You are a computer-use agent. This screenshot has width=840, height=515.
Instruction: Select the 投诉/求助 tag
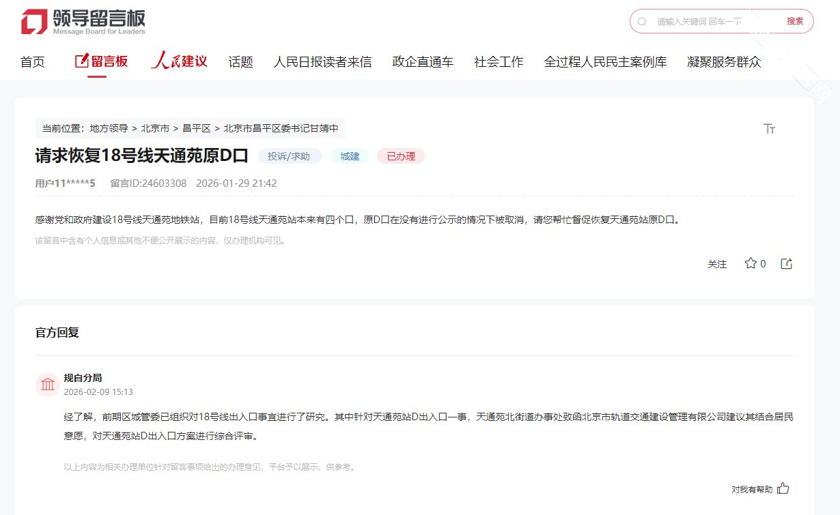click(290, 156)
